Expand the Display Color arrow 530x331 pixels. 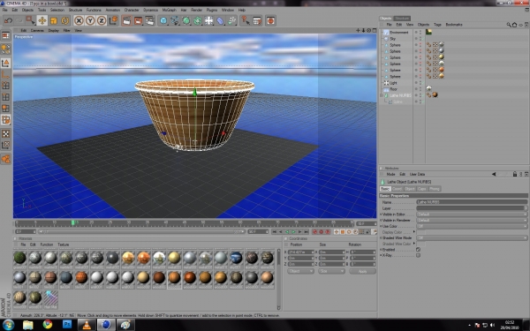pos(414,232)
